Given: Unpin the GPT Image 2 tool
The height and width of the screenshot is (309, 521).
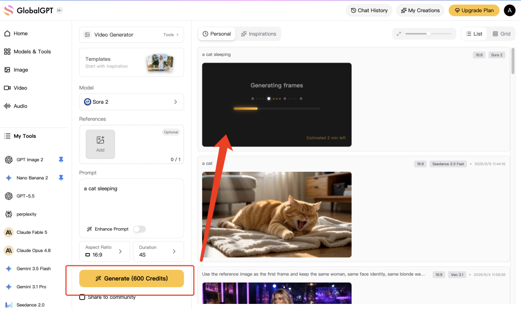Looking at the screenshot, I should click(x=61, y=160).
